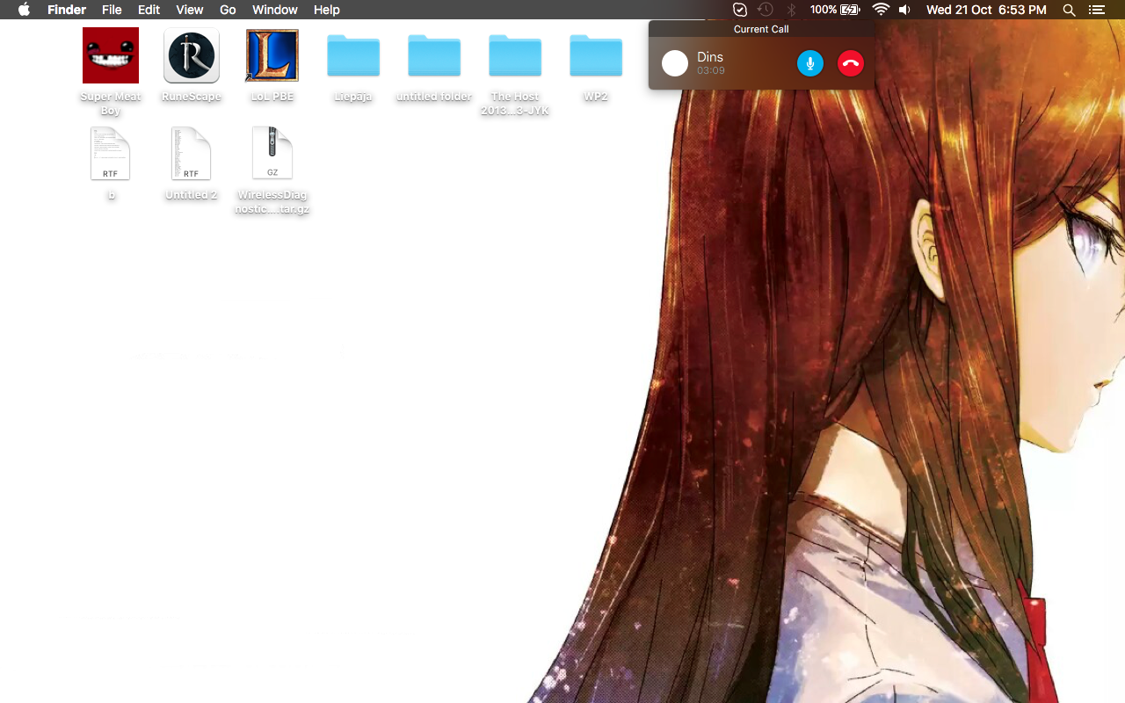Open the Window menu

click(x=274, y=10)
